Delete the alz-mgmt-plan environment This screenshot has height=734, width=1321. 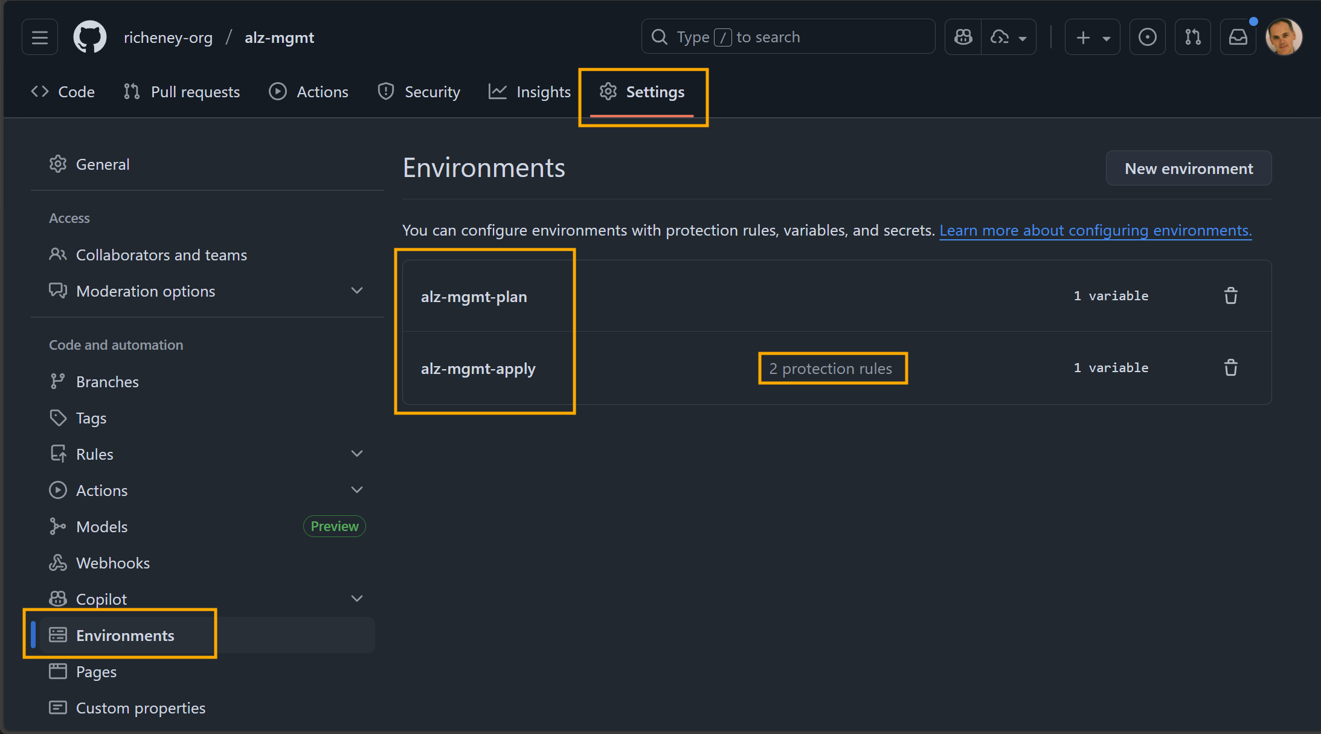(1231, 295)
